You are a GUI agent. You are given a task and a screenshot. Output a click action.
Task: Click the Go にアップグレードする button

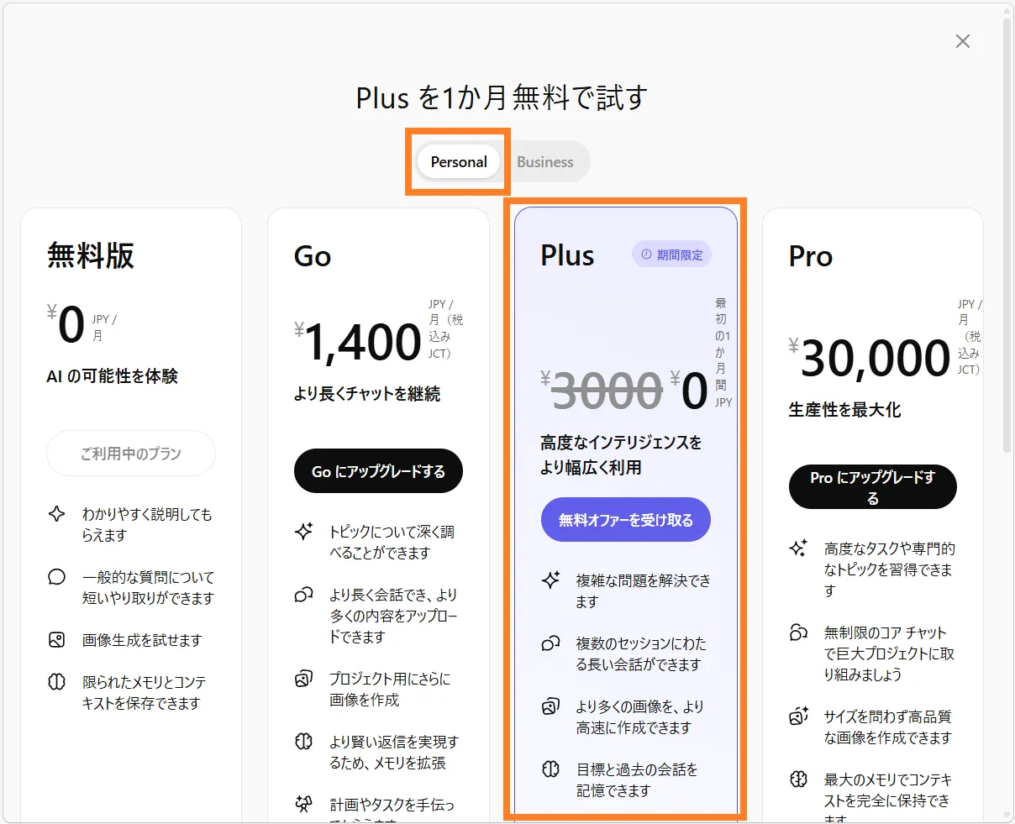(x=378, y=471)
